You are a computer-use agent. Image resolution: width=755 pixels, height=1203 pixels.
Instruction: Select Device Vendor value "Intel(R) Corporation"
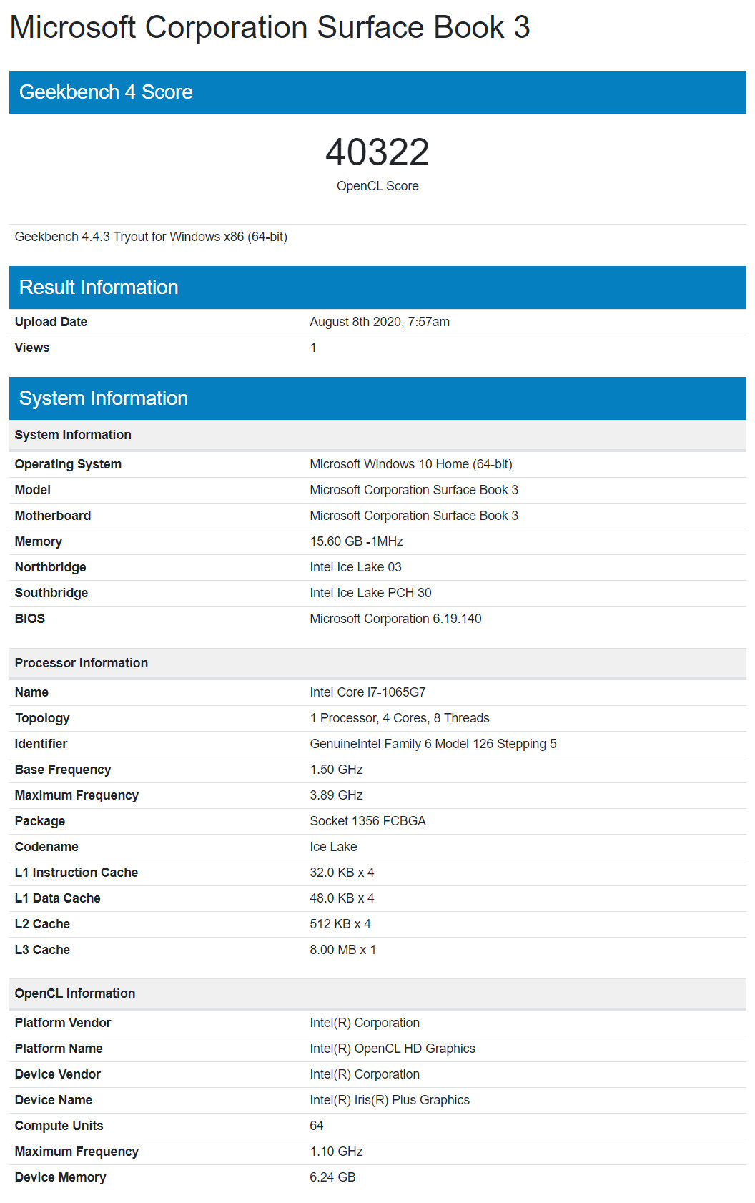[x=365, y=1074]
